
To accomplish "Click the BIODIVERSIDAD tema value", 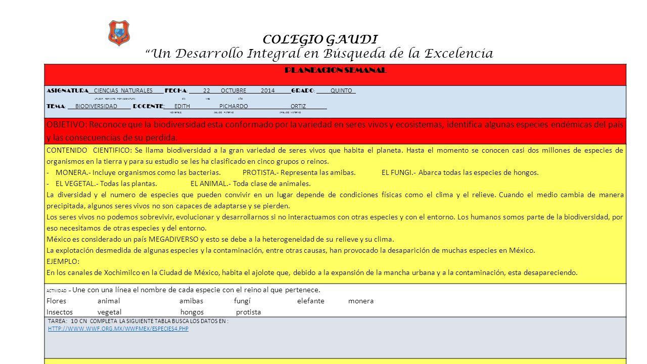I will coord(96,106).
